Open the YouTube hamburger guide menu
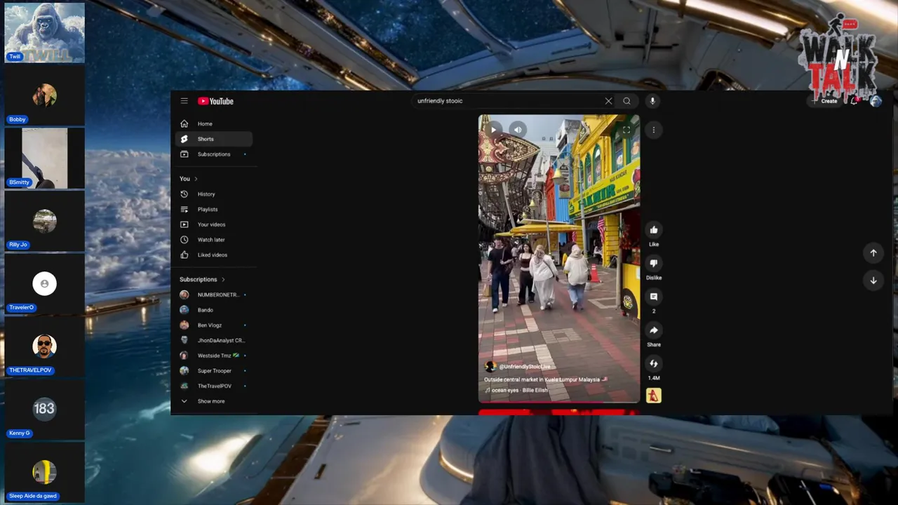 tap(184, 101)
